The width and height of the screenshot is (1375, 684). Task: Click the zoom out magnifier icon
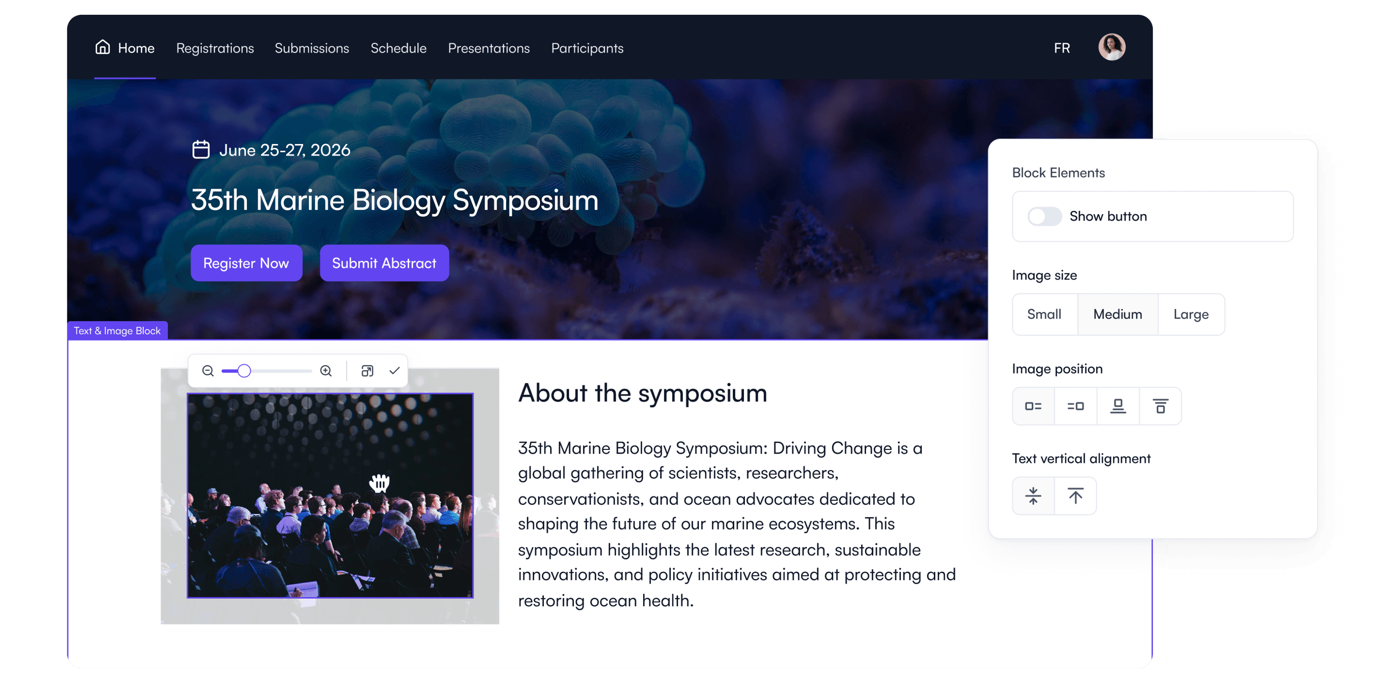208,371
